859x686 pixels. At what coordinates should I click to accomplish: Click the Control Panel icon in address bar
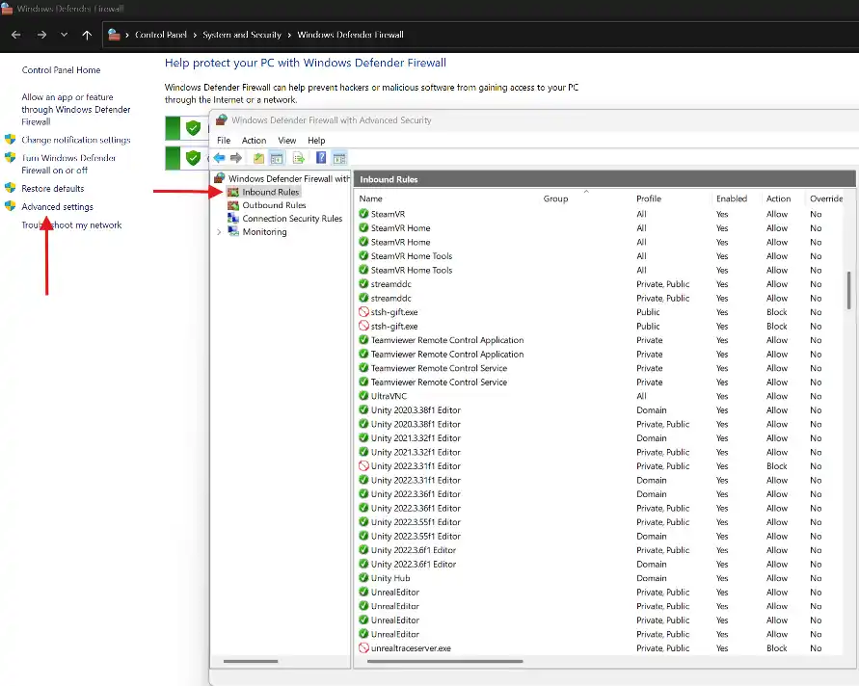pos(114,35)
